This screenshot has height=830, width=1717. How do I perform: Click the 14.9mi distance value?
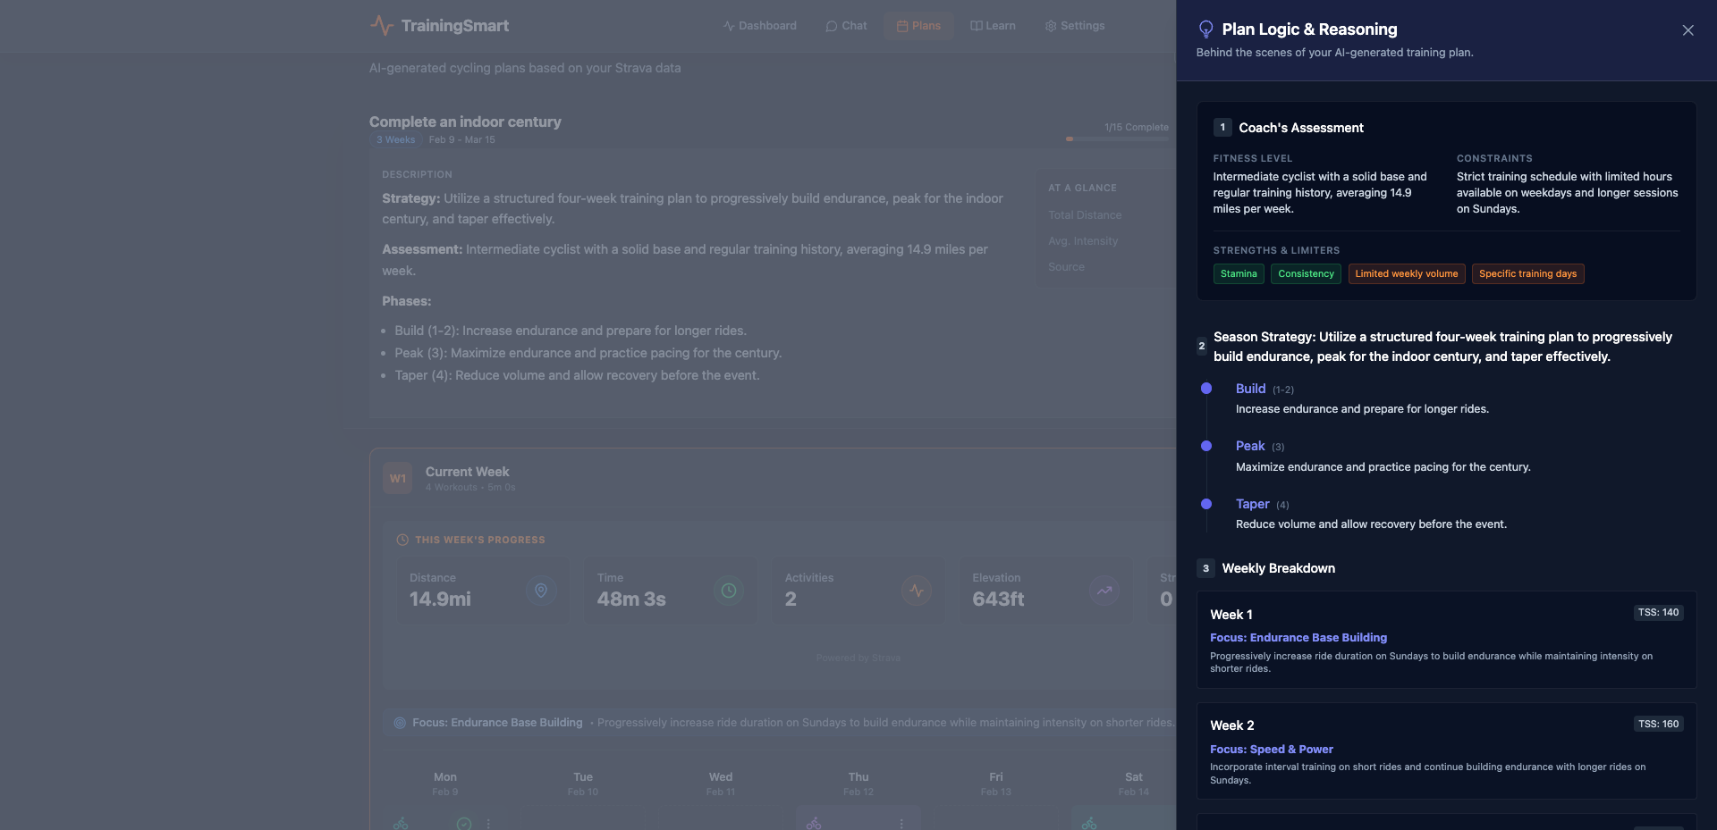click(440, 599)
